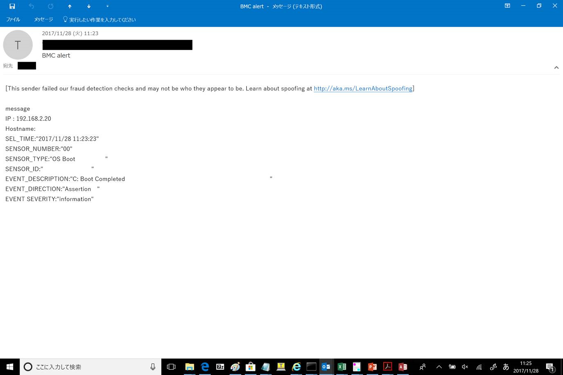Open Task View from the taskbar
Screen dimensions: 563x375
(171, 366)
